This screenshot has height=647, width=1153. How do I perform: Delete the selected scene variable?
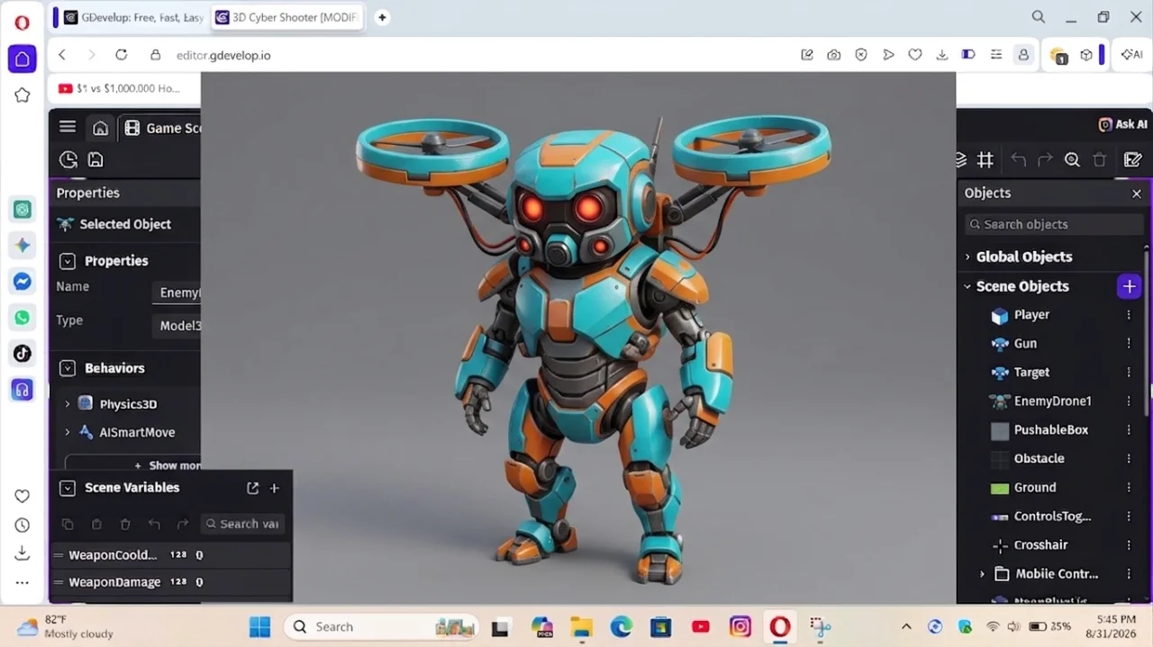pos(125,524)
